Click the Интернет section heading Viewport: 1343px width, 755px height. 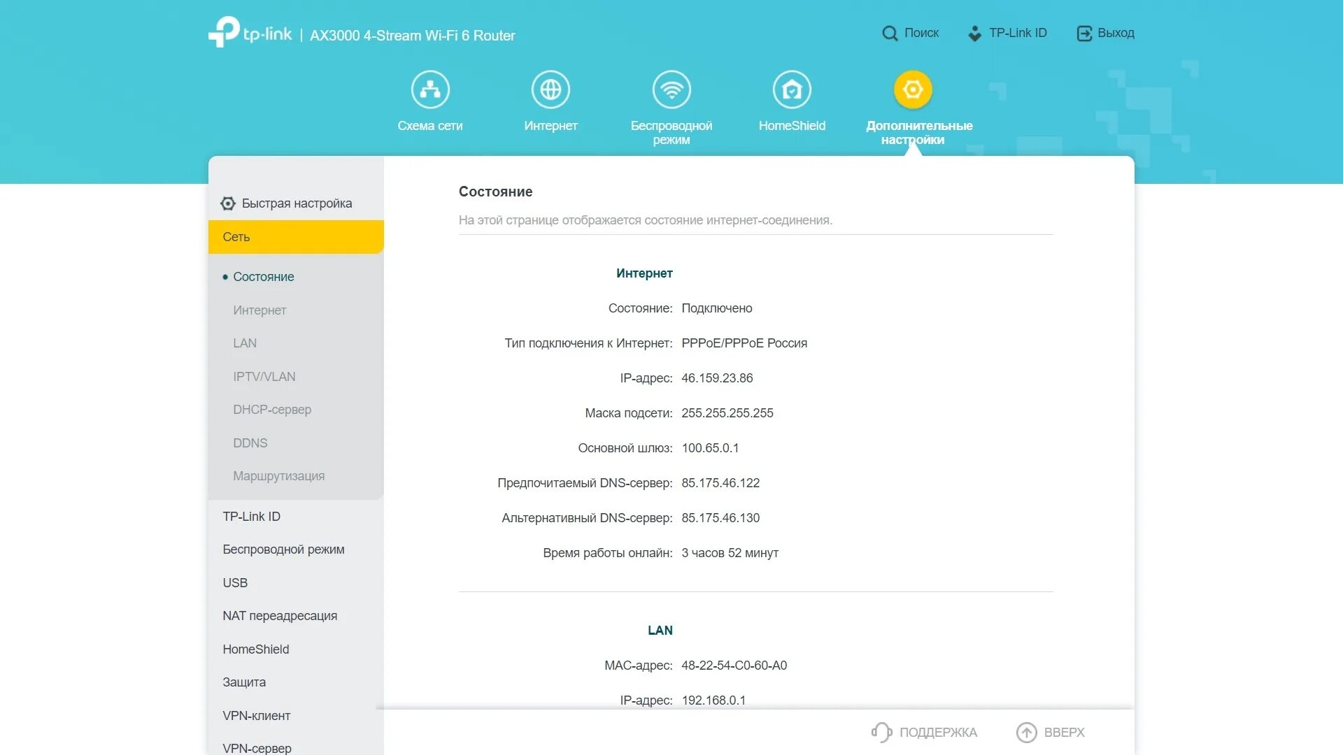click(644, 273)
